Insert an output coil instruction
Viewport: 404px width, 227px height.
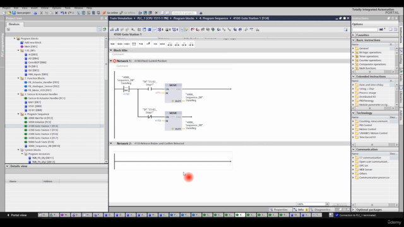127,44
